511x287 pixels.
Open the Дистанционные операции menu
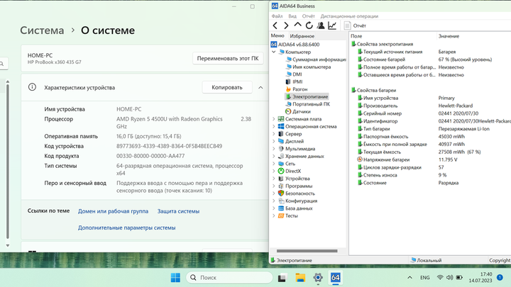tap(349, 16)
